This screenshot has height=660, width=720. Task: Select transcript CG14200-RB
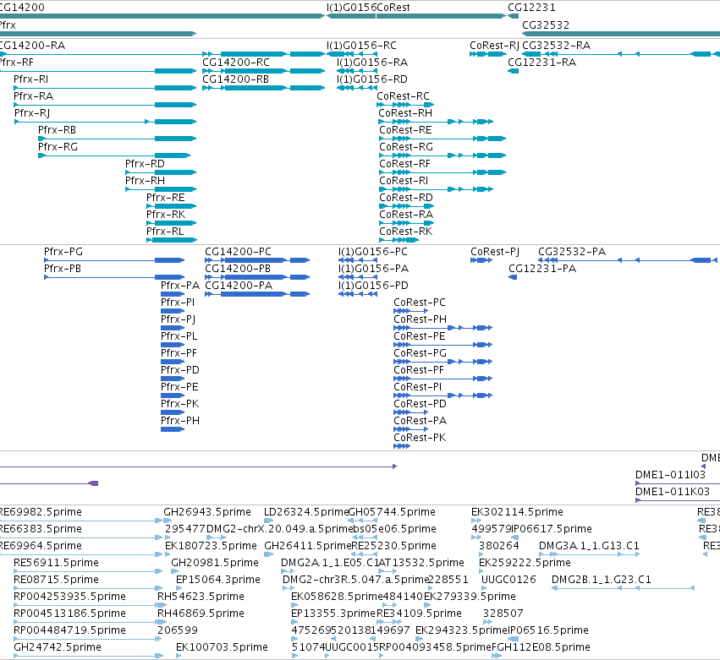coord(264,88)
